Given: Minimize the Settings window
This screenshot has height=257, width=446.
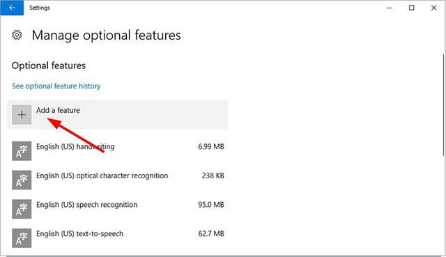Looking at the screenshot, I should (x=390, y=8).
